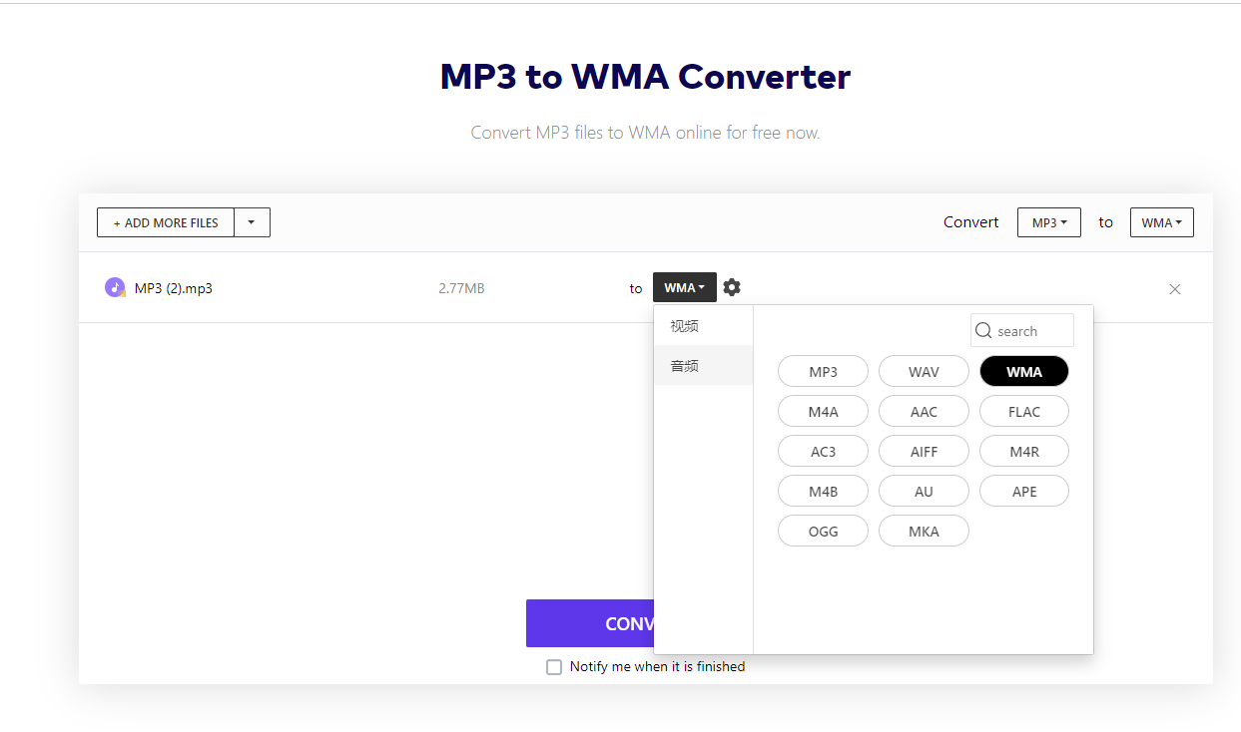Open conversion settings gear icon
This screenshot has width=1241, height=732.
(x=732, y=287)
